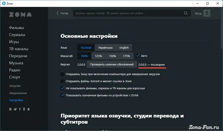Open Игры section

coord(14,42)
